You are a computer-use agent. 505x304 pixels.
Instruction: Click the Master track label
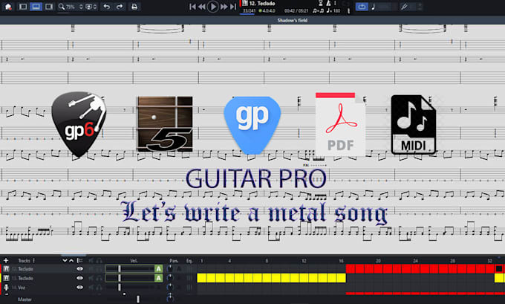[25, 300]
